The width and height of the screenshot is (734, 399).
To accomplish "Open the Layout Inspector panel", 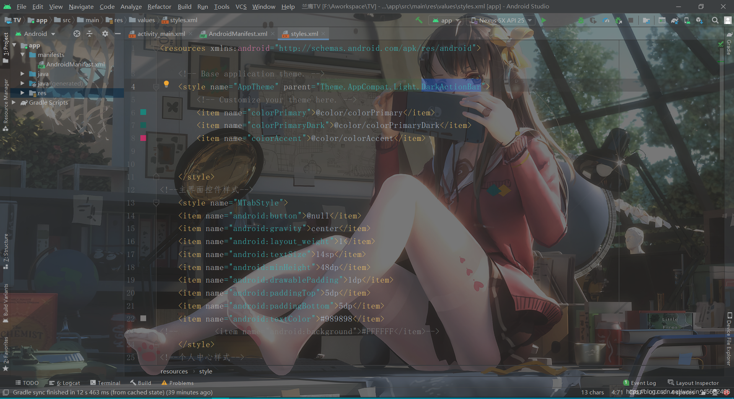I will tap(693, 383).
